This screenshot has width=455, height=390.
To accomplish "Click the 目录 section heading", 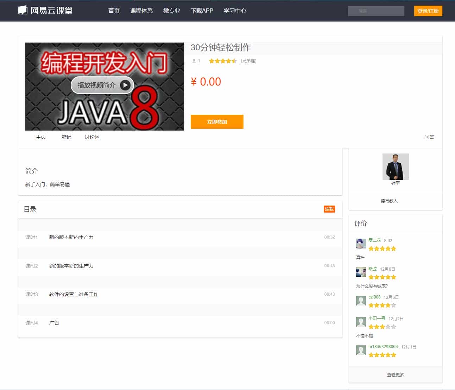I will 30,209.
